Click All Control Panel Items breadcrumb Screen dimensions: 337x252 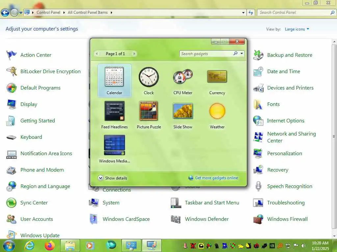click(88, 12)
